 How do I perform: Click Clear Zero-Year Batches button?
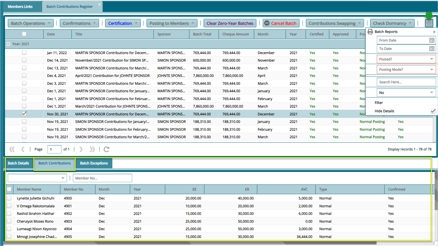pos(230,23)
